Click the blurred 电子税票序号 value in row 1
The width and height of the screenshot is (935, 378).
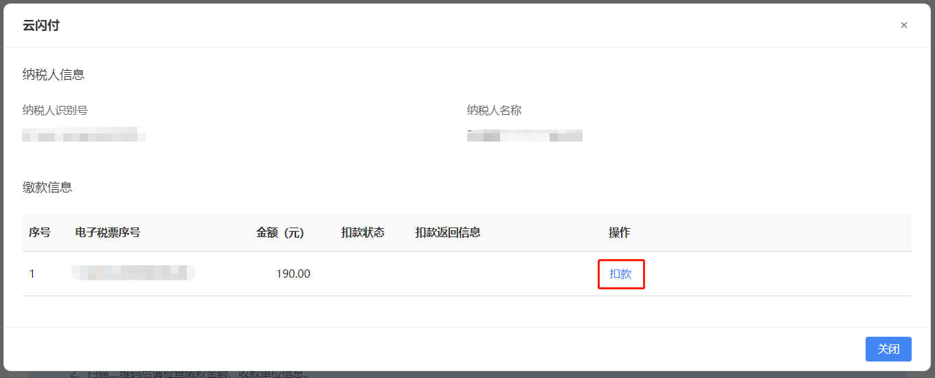[133, 273]
